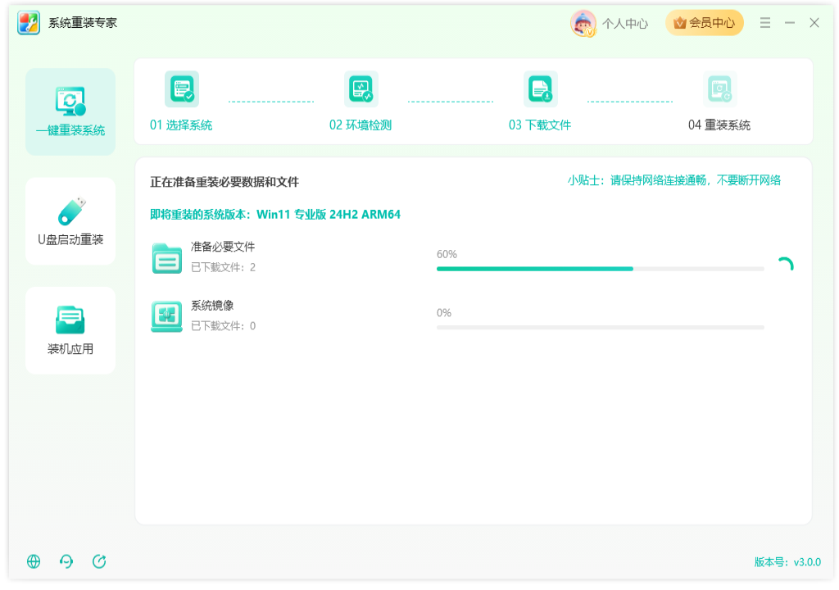Image resolution: width=839 pixels, height=590 pixels.
Task: Click the globe website icon
Action: 34,561
